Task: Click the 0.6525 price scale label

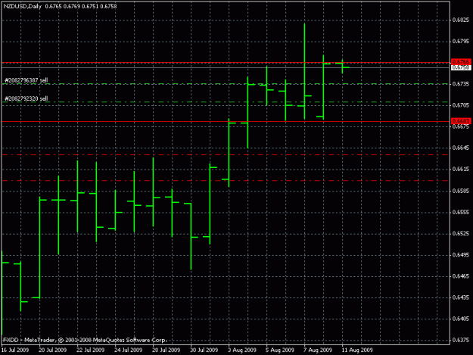Action: 461,233
